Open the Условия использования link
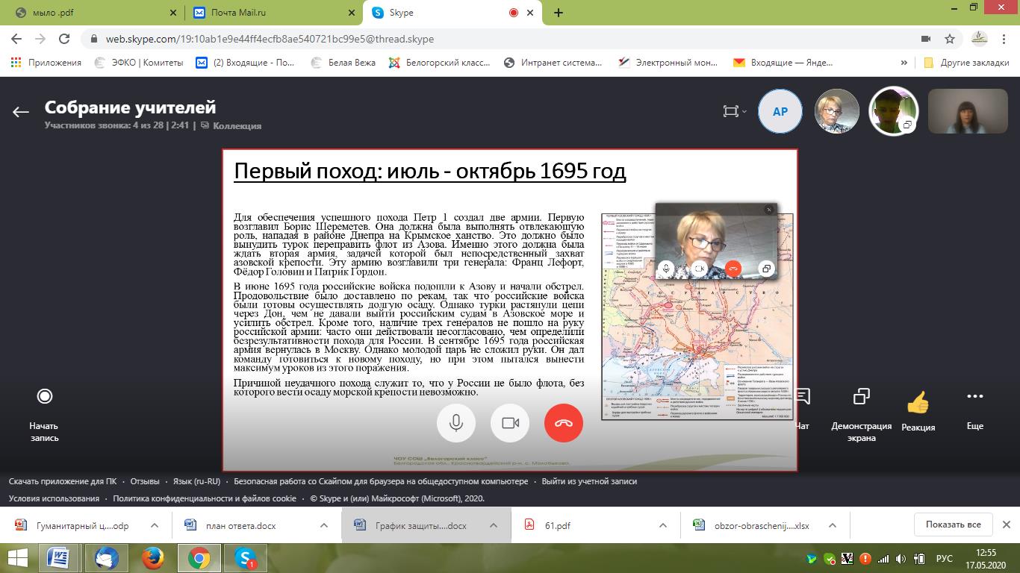 click(x=54, y=498)
